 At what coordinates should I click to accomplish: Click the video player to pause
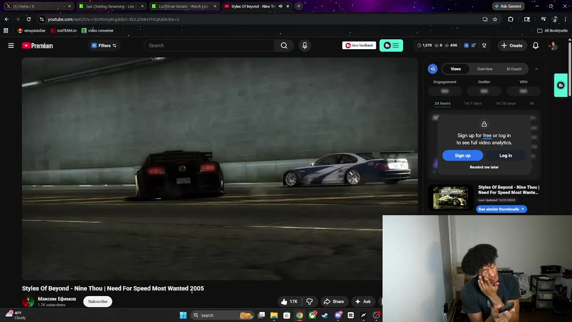220,169
